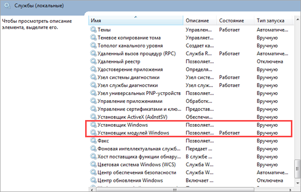
Task: Click В службе ... description cell
Action: tap(199, 157)
